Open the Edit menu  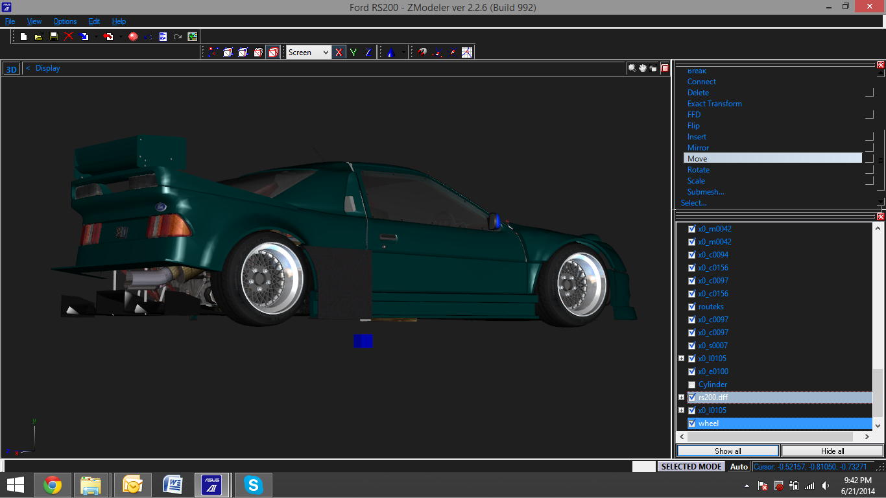[94, 21]
